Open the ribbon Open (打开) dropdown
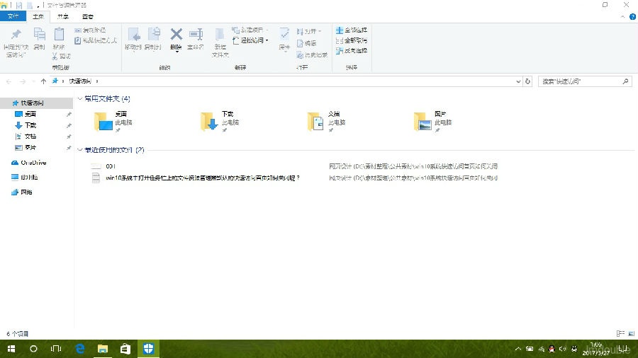The image size is (638, 358). click(x=309, y=31)
